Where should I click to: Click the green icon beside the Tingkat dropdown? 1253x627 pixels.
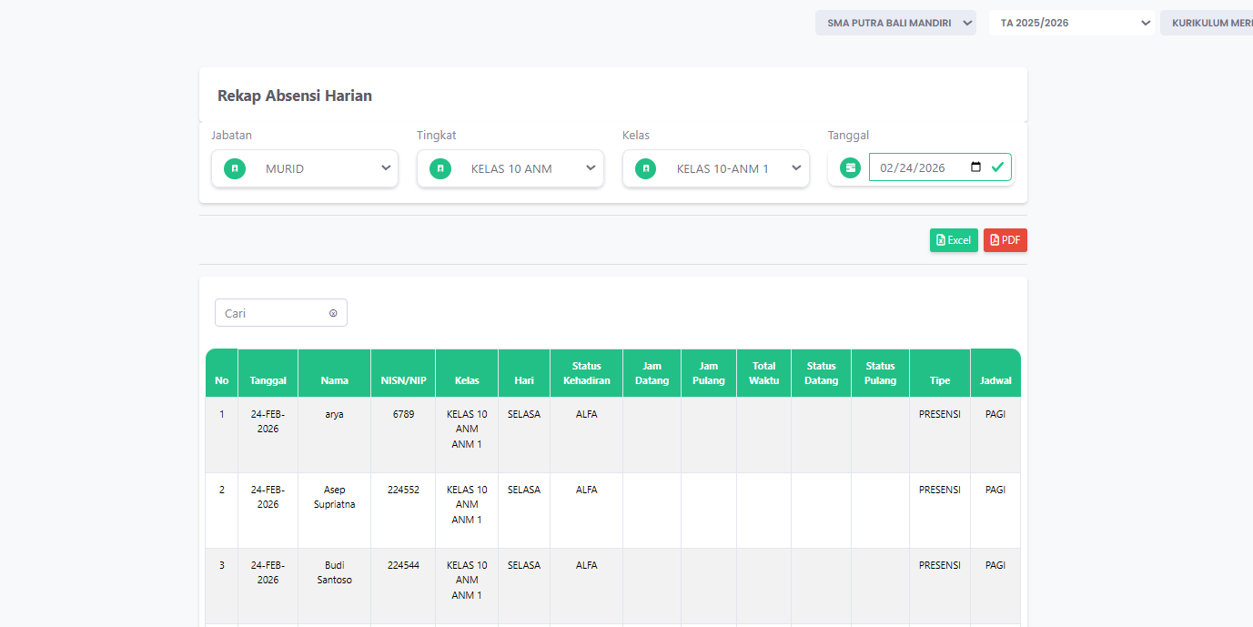440,168
